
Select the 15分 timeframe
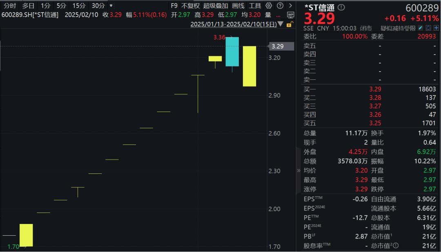(x=79, y=6)
